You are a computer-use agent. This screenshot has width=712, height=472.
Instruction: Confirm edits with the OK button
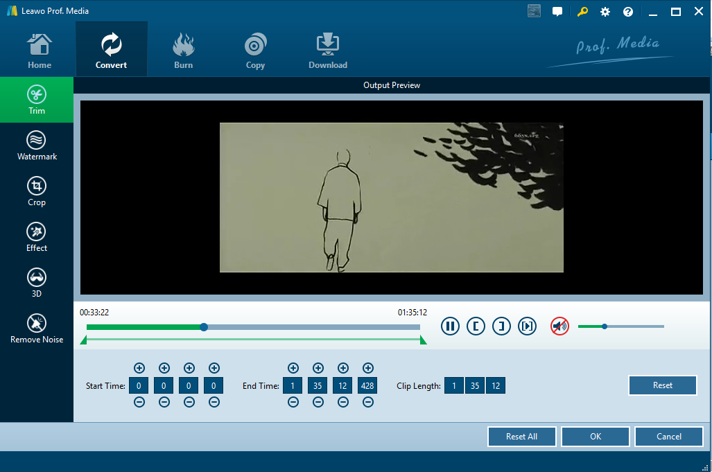click(x=596, y=437)
